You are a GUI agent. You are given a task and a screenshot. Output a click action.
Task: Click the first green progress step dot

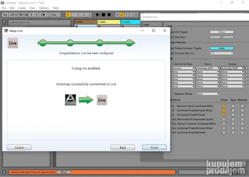click(43, 43)
